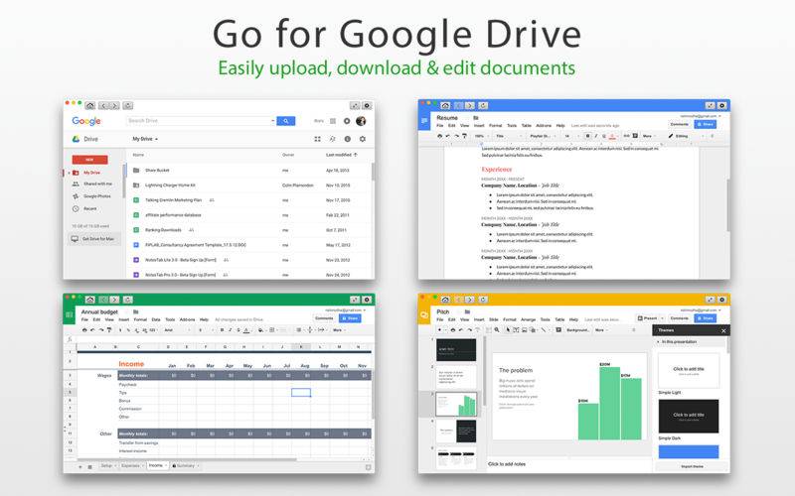Click print icon in Resume toolbar
This screenshot has width=795, height=496.
pos(439,136)
